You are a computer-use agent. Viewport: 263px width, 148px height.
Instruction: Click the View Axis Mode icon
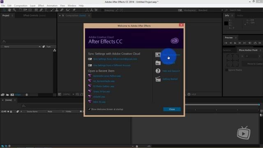pyautogui.click(x=96, y=10)
